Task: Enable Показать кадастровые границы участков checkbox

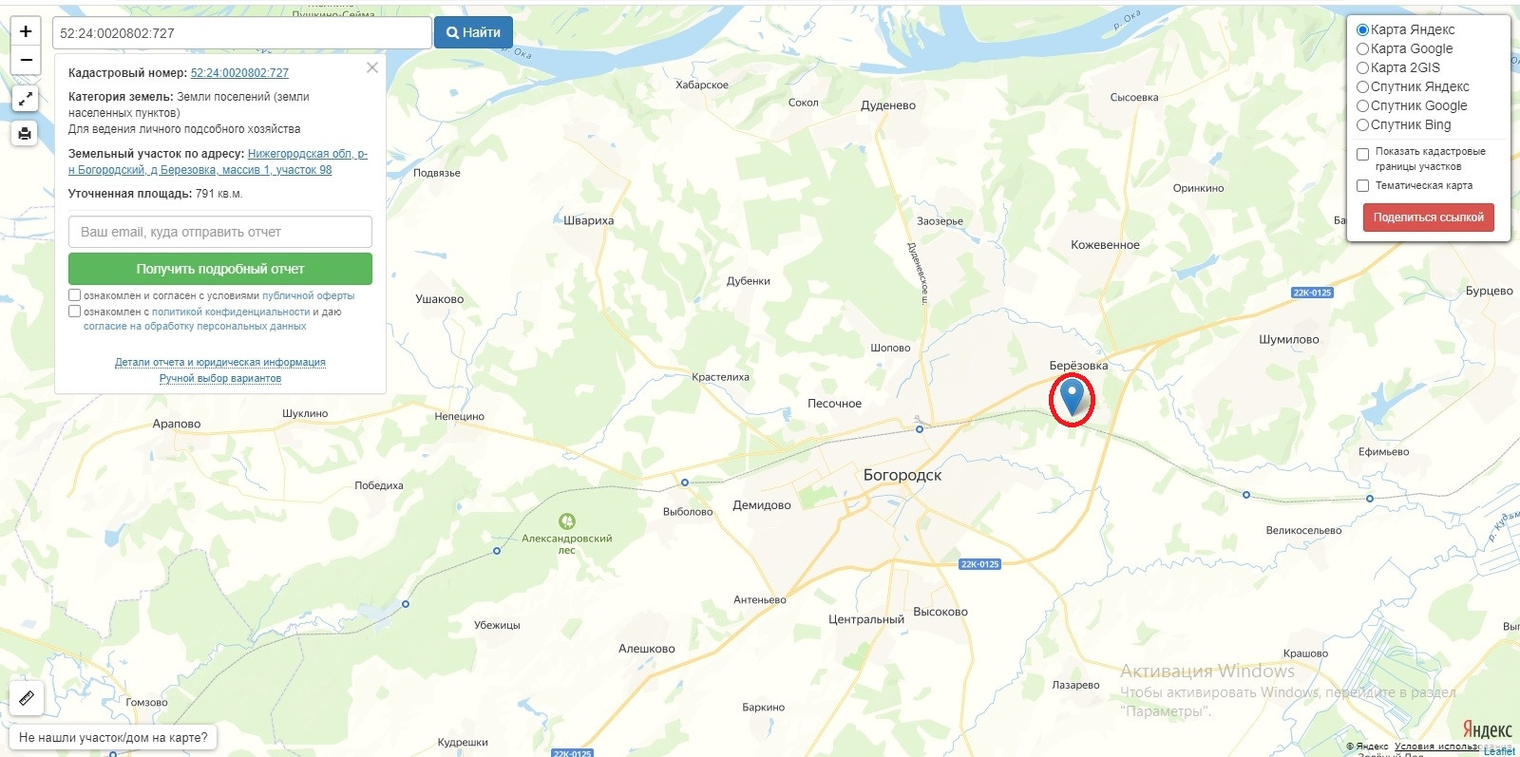Action: point(1362,154)
